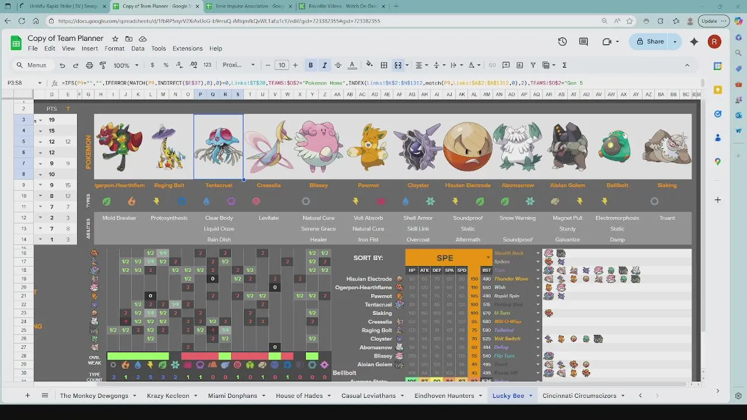The width and height of the screenshot is (747, 420).
Task: Click the redo arrow icon
Action: coord(76,65)
